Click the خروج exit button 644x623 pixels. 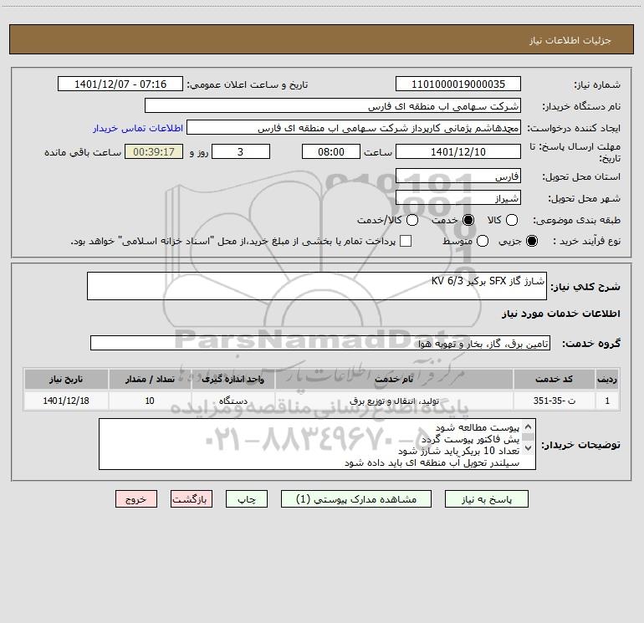pyautogui.click(x=136, y=499)
